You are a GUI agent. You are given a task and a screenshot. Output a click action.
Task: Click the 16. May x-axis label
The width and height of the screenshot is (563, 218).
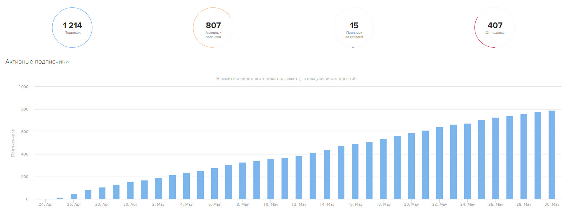[355, 204]
